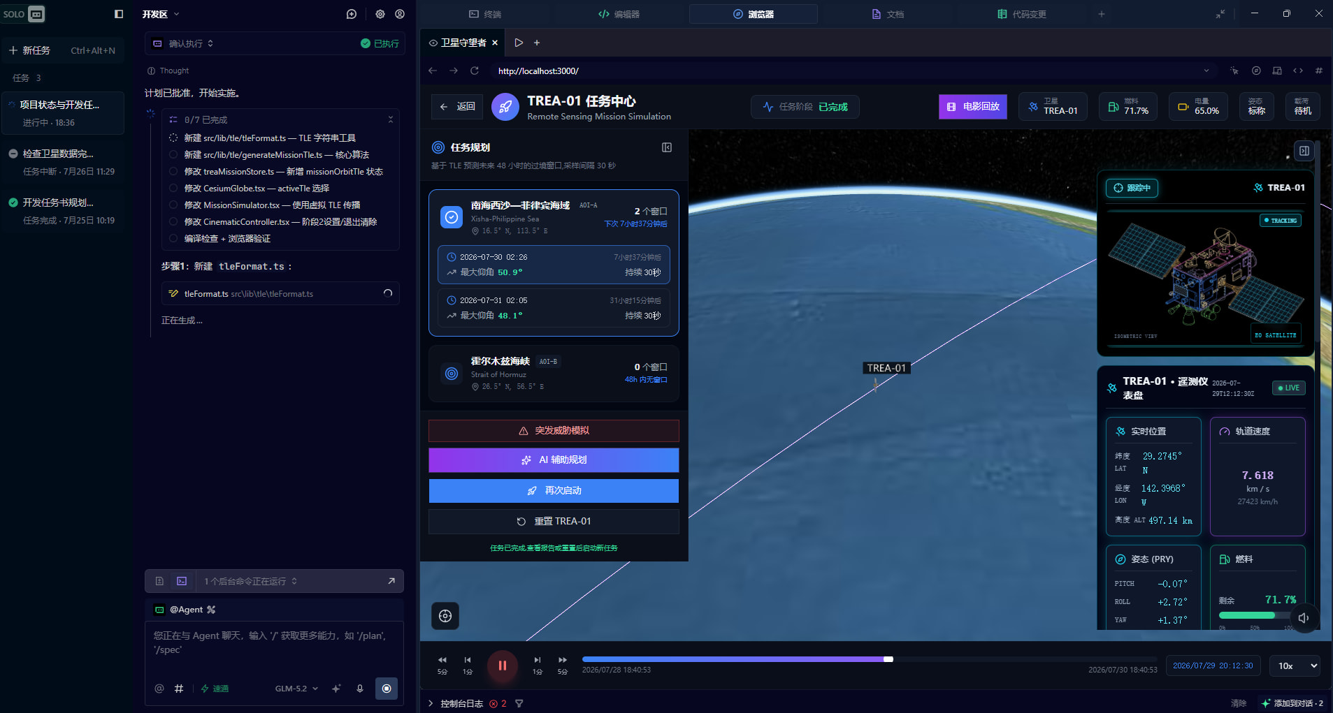Screen dimensions: 1333x713
Task: Expand the 1 个后台命令正在运行 list
Action: pyautogui.click(x=250, y=581)
